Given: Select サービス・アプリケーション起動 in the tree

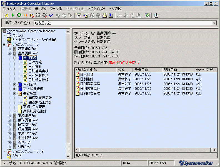Looking at the screenshot, I should [x=34, y=40].
